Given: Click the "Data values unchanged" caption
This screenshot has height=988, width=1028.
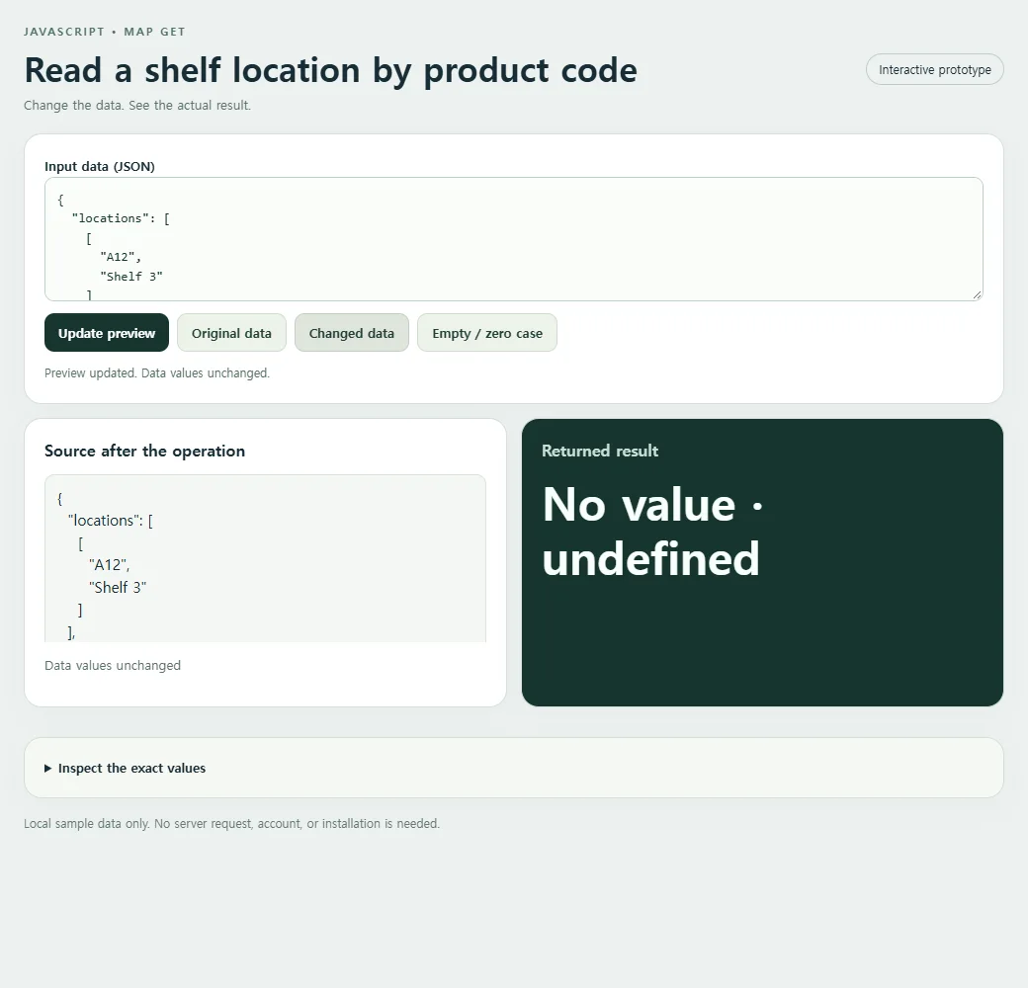Looking at the screenshot, I should [113, 665].
